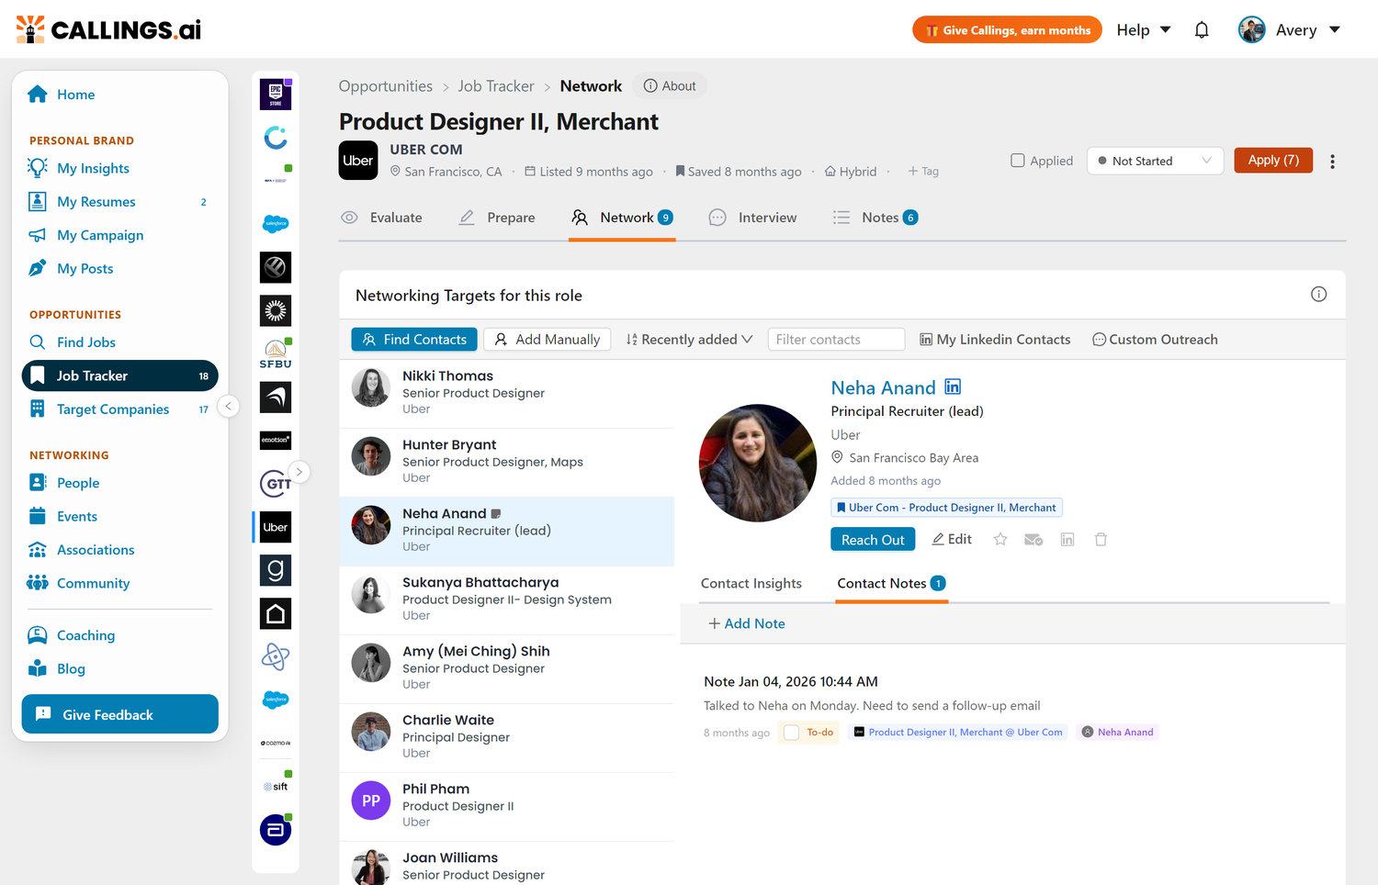
Task: Open the Not Started status dropdown
Action: tap(1156, 161)
